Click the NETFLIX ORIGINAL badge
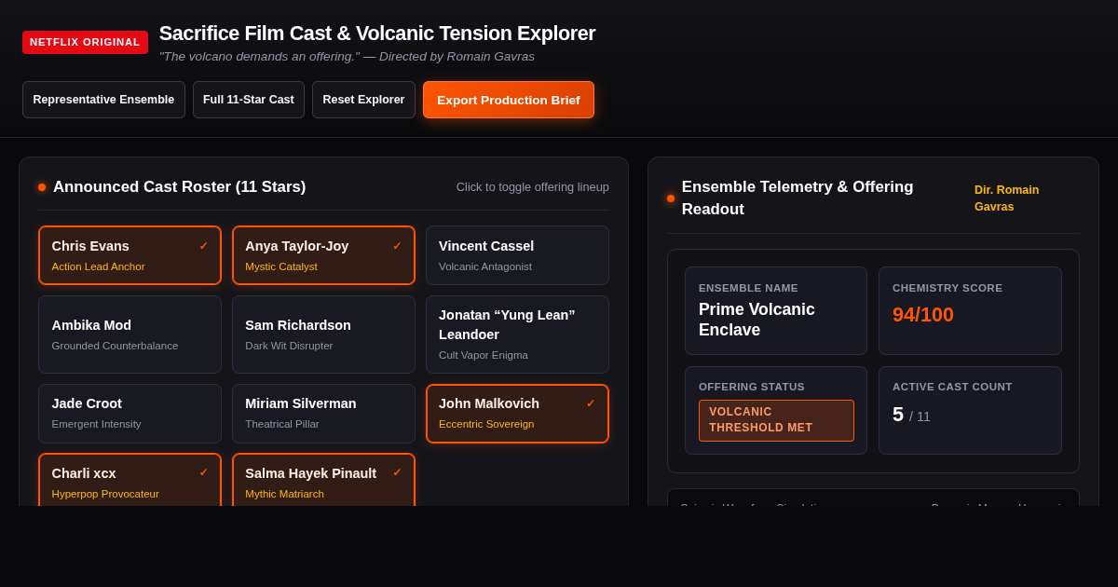 tap(85, 42)
